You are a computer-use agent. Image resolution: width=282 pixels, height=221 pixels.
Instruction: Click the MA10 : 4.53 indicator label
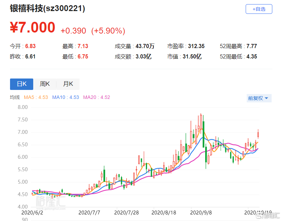(x=66, y=97)
